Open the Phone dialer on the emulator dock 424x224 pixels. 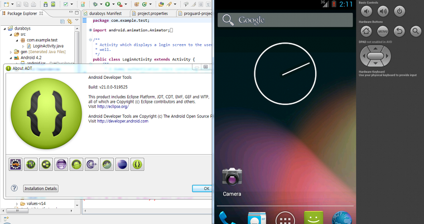coord(227,218)
